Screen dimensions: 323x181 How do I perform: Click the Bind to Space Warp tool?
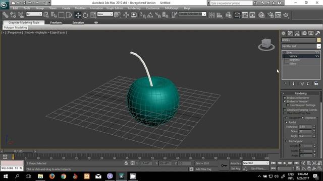pyautogui.click(x=21, y=15)
